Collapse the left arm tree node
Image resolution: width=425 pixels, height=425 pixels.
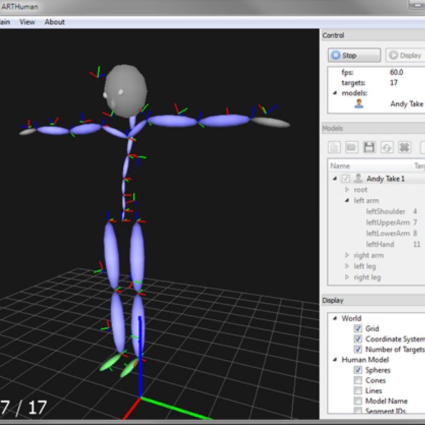(347, 201)
